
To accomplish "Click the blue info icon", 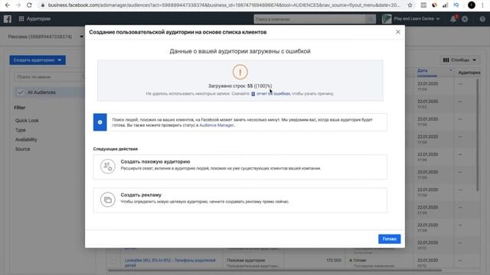I will 100,122.
